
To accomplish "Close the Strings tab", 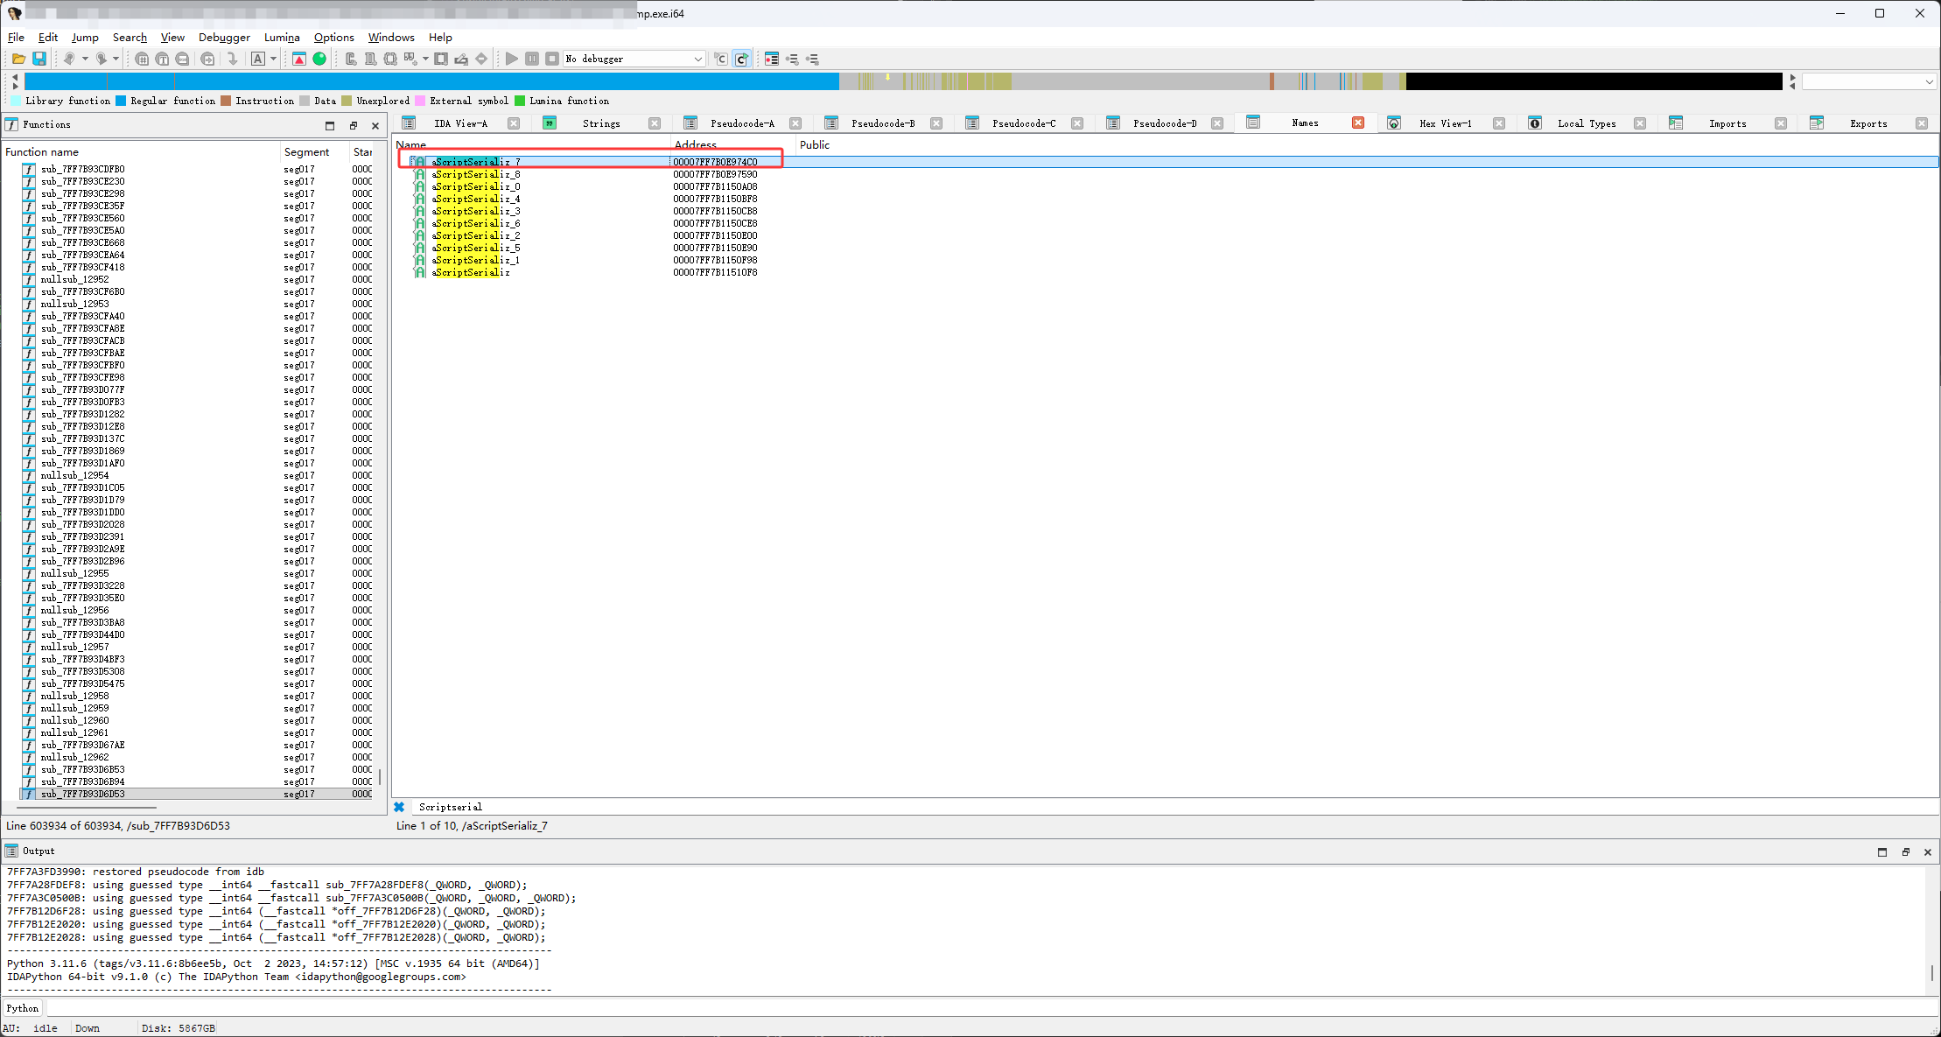I will pyautogui.click(x=654, y=123).
